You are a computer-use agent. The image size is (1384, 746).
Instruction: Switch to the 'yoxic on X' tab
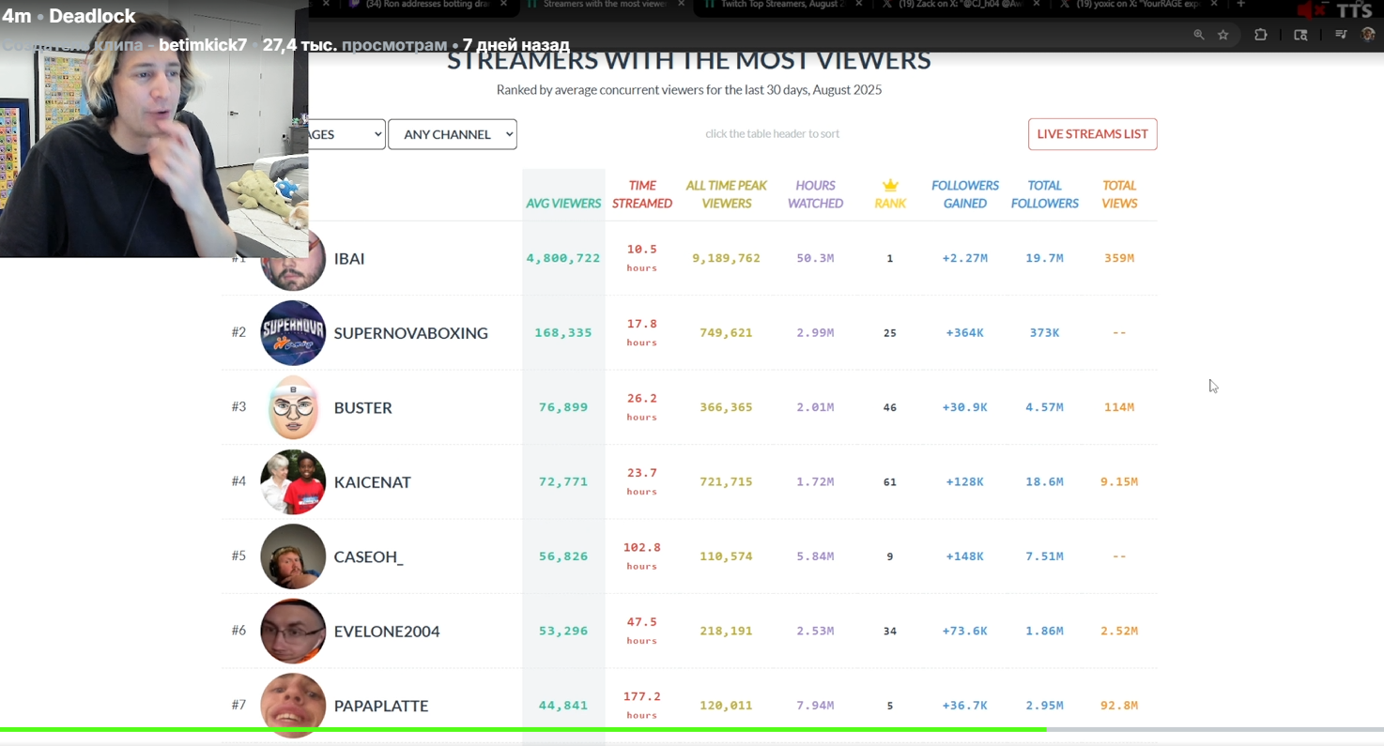coord(1138,5)
